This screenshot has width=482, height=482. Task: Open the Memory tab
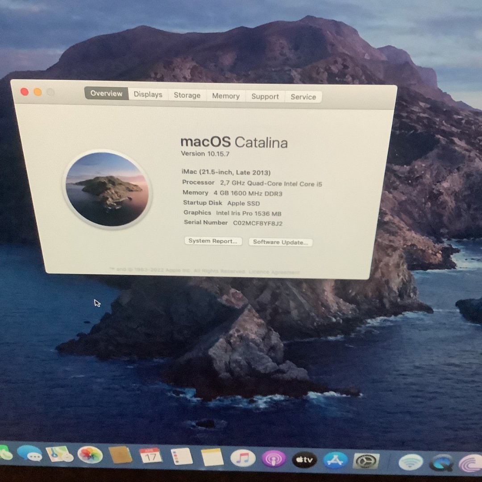[226, 96]
